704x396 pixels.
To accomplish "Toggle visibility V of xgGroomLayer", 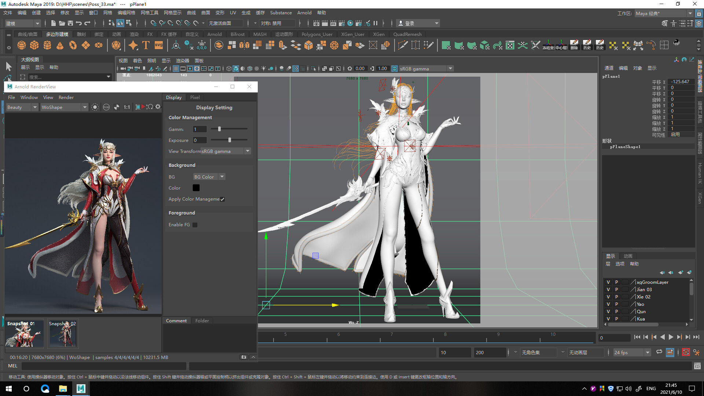I will (608, 282).
